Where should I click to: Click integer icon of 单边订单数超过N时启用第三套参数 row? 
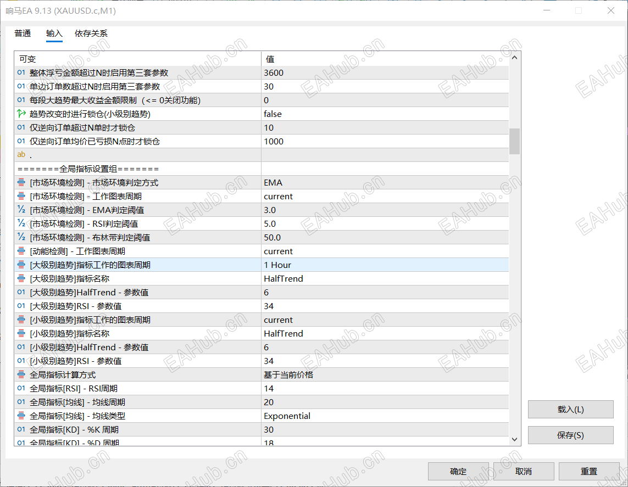21,86
